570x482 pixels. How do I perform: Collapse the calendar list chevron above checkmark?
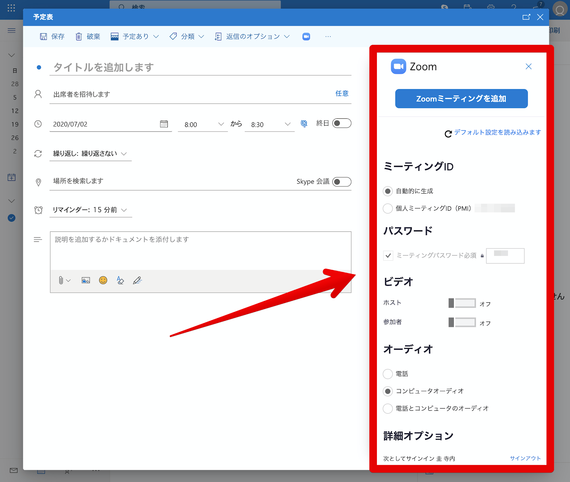pyautogui.click(x=11, y=201)
